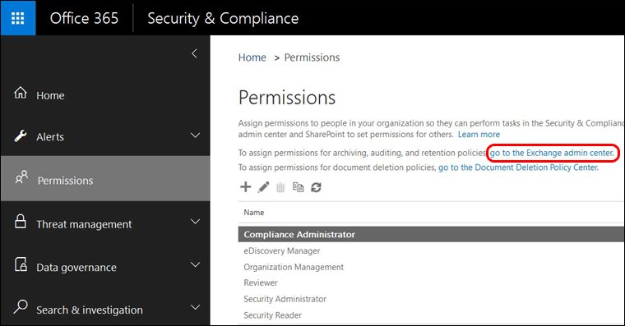Click the Threat management lock icon
The width and height of the screenshot is (625, 326).
pyautogui.click(x=21, y=222)
